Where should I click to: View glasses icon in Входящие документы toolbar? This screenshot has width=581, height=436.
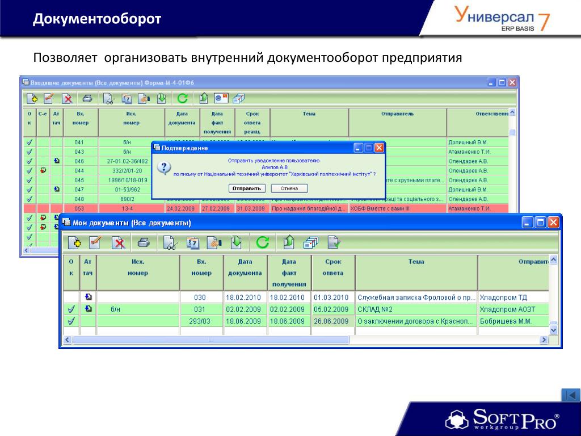pyautogui.click(x=108, y=99)
